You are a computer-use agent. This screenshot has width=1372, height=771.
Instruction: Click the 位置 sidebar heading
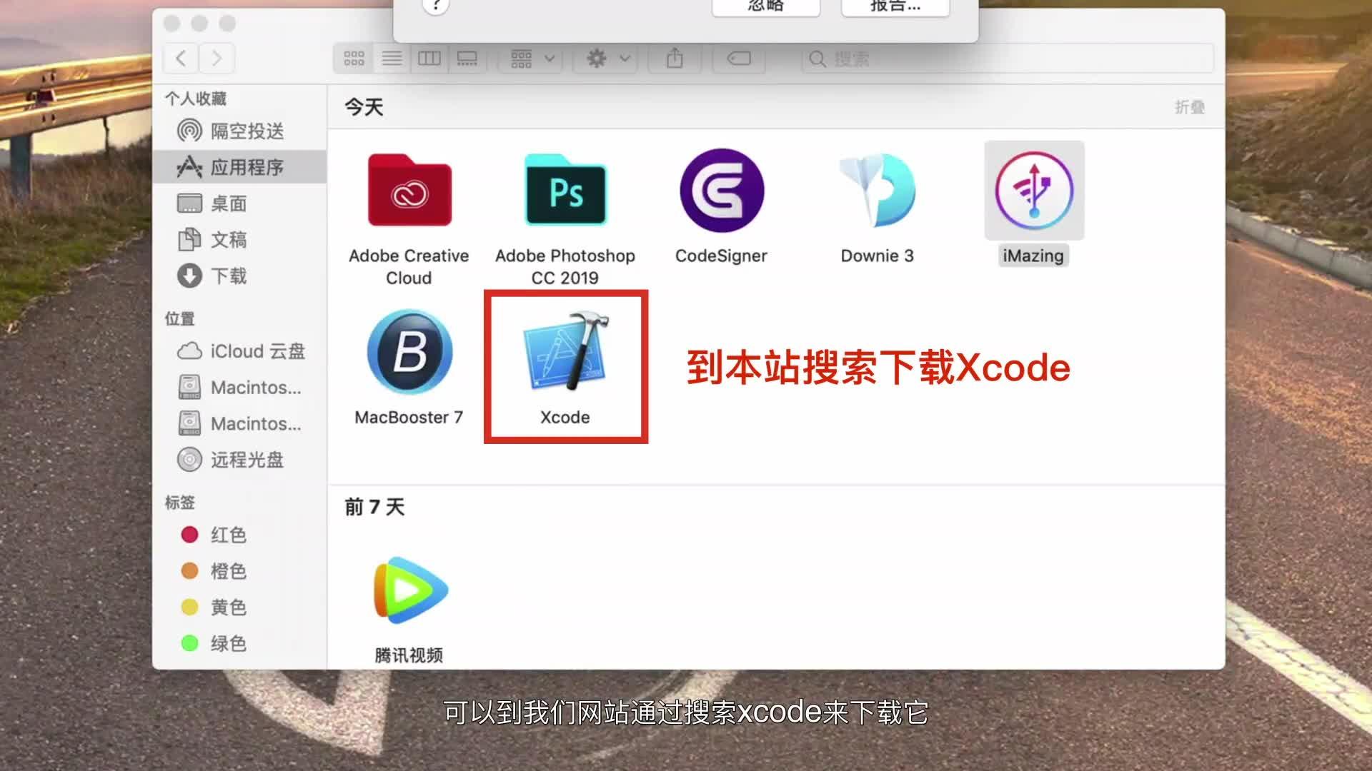[180, 318]
